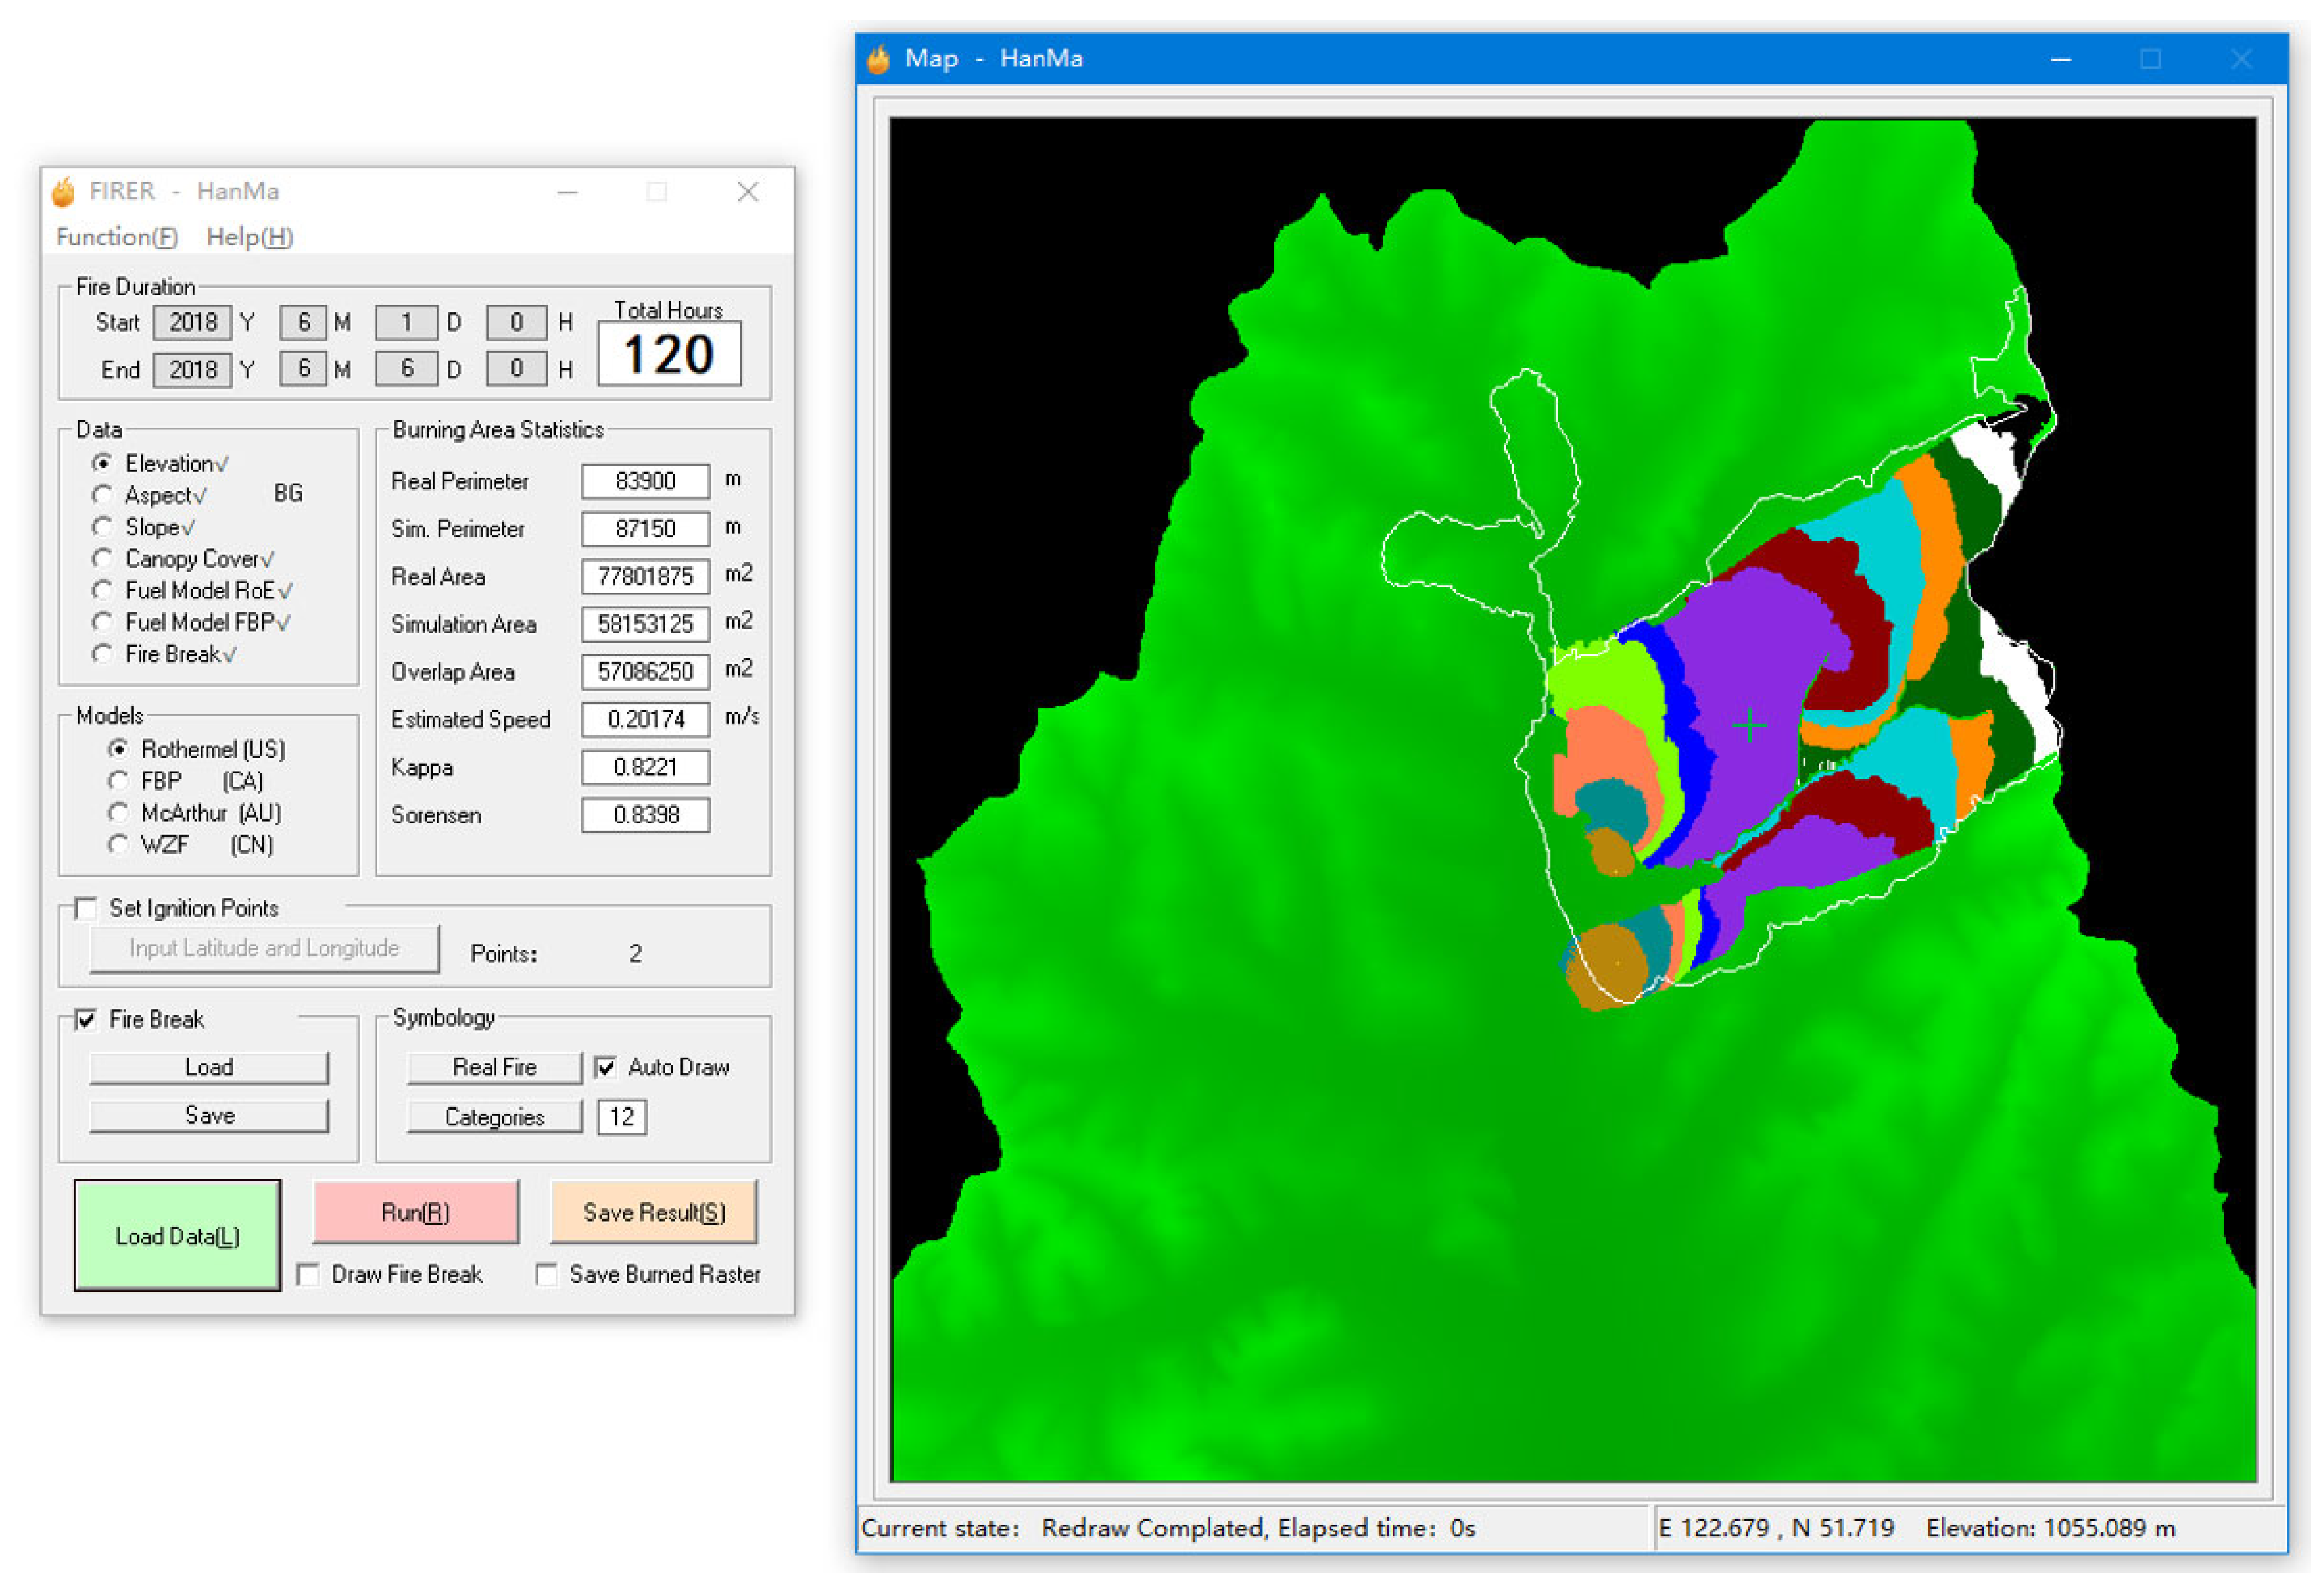2324x1590 pixels.
Task: Select the Slope data radio button
Action: coord(102,527)
